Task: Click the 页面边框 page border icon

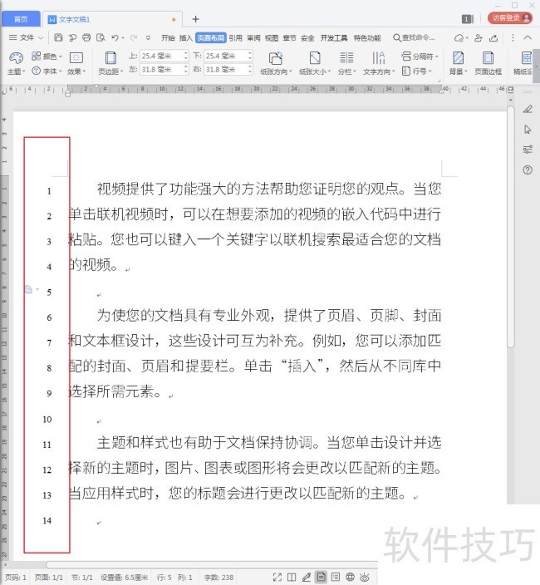Action: (x=488, y=58)
